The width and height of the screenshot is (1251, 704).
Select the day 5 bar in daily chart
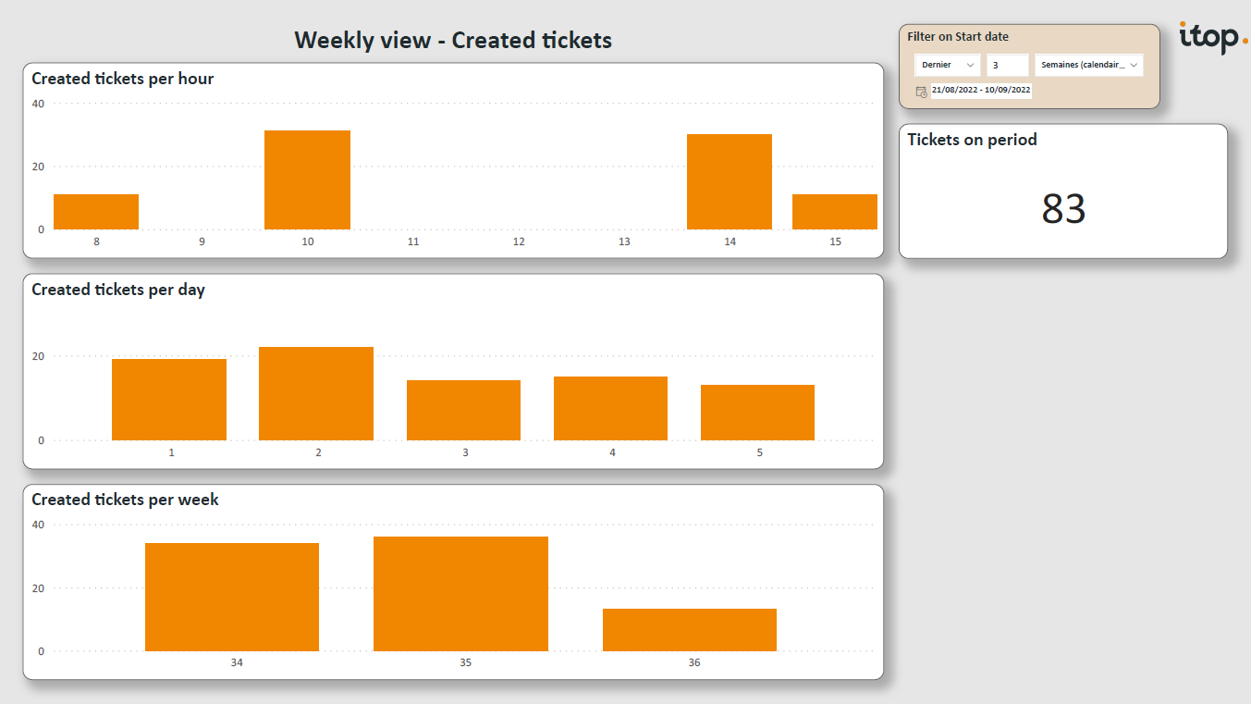click(x=757, y=413)
